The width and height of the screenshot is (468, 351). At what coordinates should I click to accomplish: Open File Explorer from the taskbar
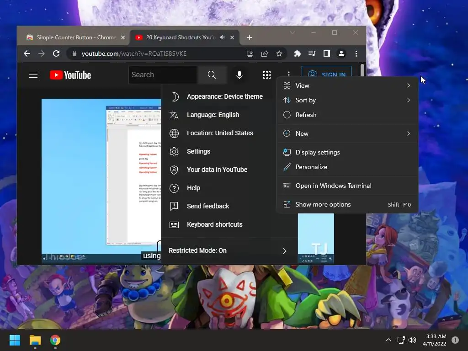coord(35,340)
